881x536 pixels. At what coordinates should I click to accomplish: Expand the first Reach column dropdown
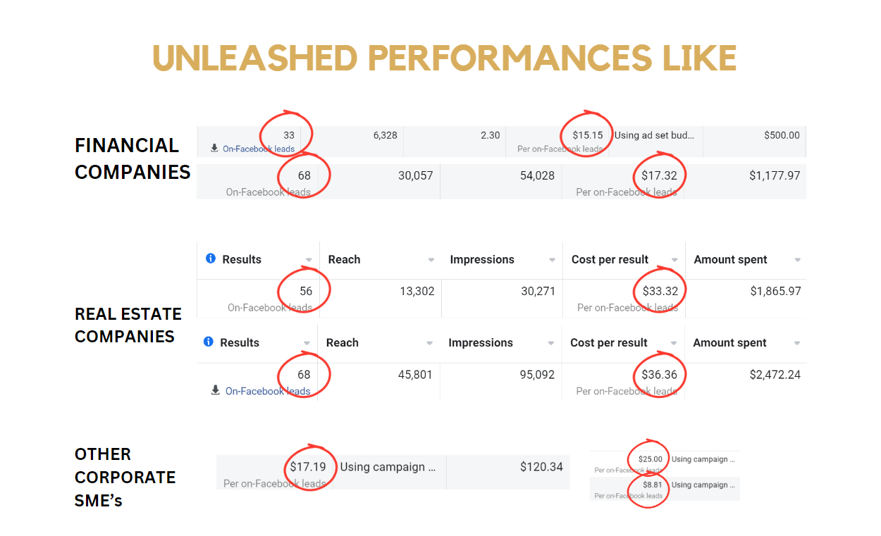point(431,260)
